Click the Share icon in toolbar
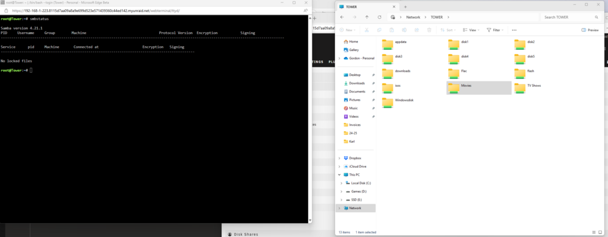 click(x=416, y=30)
